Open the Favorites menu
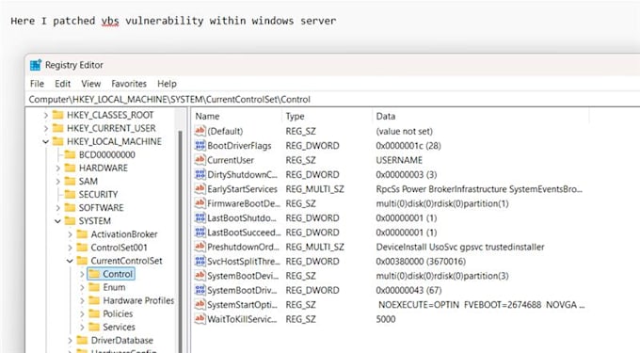The width and height of the screenshot is (640, 353). coord(129,84)
